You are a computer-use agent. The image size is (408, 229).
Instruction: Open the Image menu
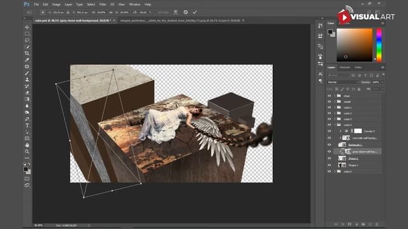tap(56, 4)
